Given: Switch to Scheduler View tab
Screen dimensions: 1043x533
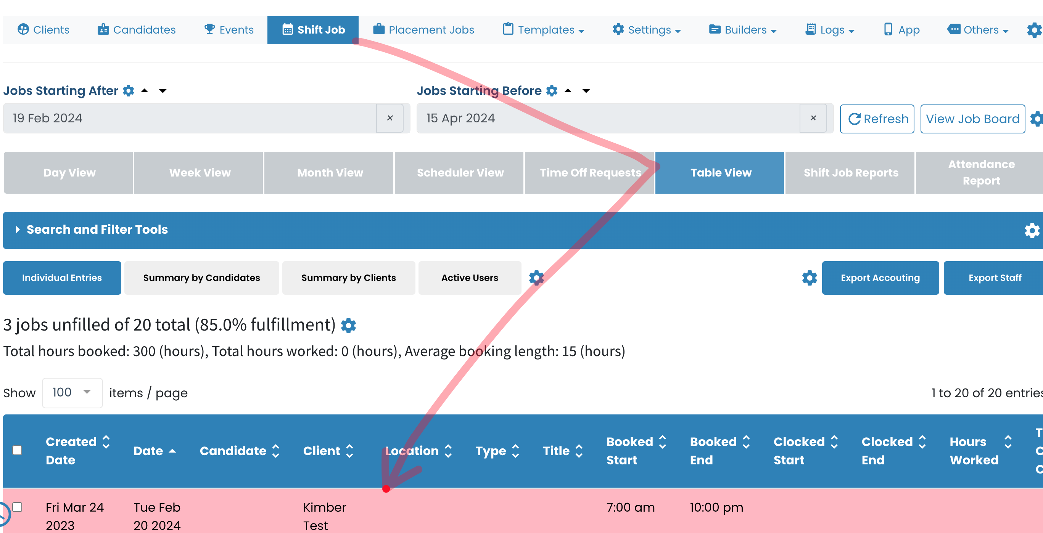Looking at the screenshot, I should pyautogui.click(x=460, y=173).
